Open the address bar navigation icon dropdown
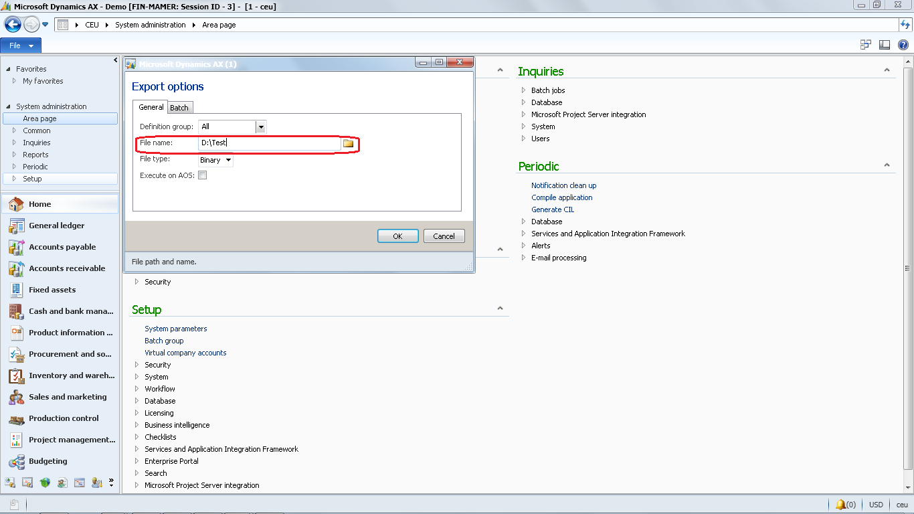This screenshot has width=914, height=514. [63, 25]
